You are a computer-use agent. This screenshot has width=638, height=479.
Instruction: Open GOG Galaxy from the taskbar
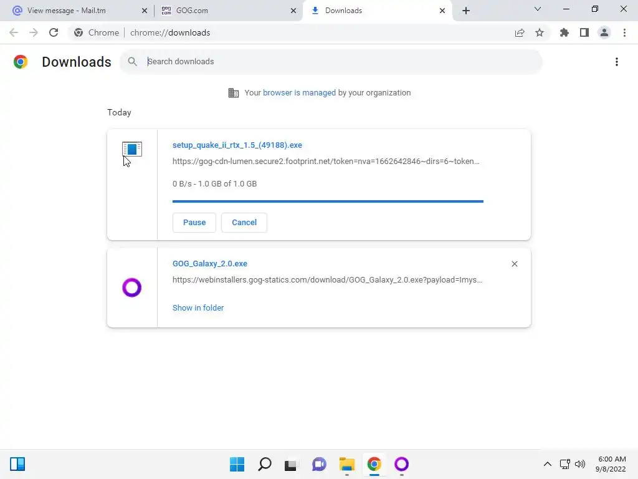(402, 464)
